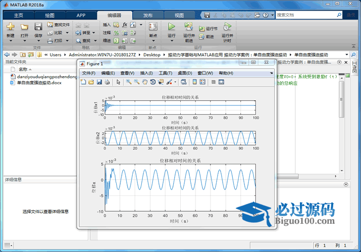Click the Open (打开) folder icon
361x252 pixels.
tap(24, 27)
